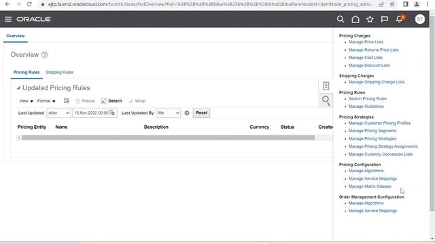Image resolution: width=435 pixels, height=244 pixels.
Task: Open the date picker calendar icon
Action: tap(112, 113)
